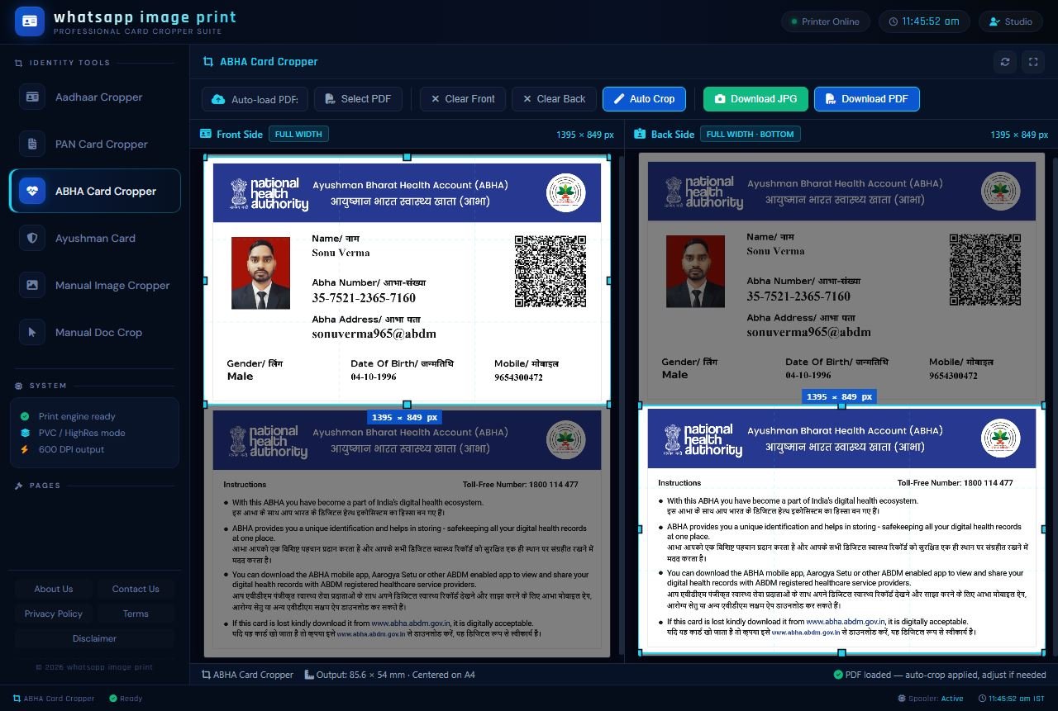
Task: Click the Back Side card icon
Action: [640, 135]
